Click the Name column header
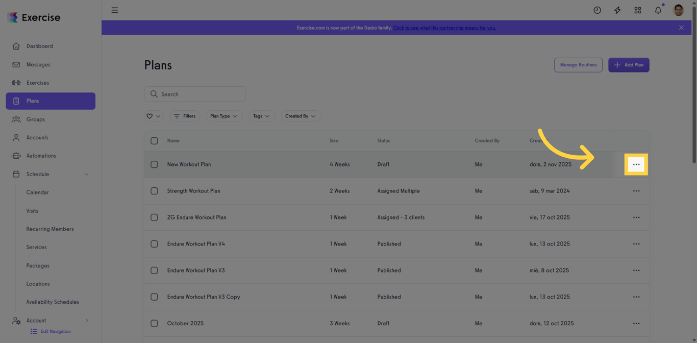The width and height of the screenshot is (697, 343). (173, 141)
